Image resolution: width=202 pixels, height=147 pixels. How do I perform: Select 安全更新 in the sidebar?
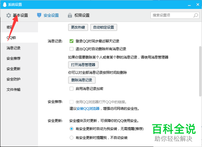pyautogui.click(x=19, y=69)
